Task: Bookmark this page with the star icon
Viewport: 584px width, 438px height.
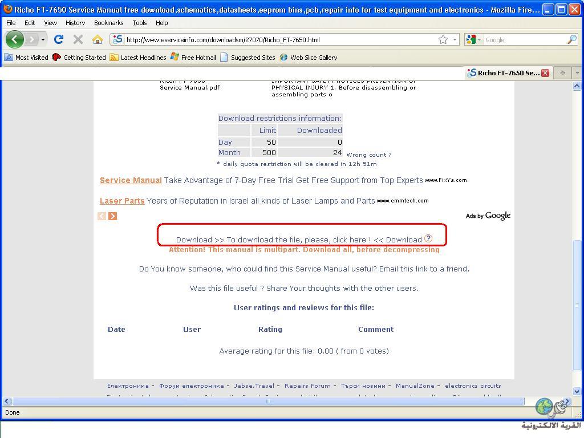Action: tap(443, 39)
